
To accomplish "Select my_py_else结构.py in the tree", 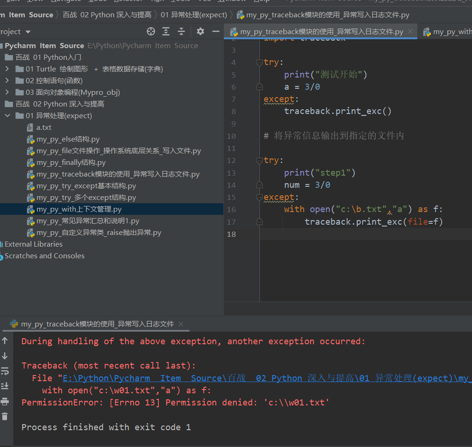I will click(68, 139).
